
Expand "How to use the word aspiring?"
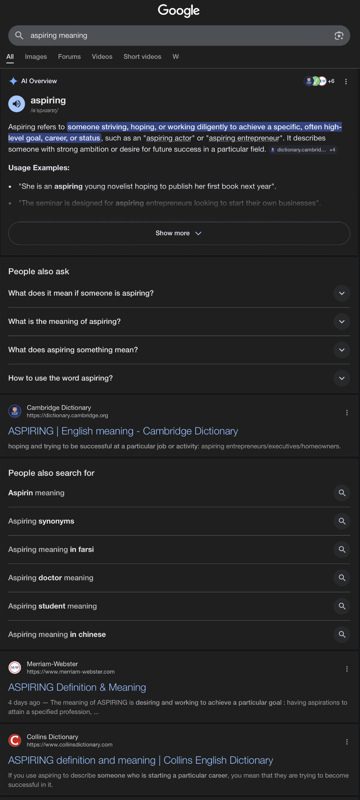342,378
